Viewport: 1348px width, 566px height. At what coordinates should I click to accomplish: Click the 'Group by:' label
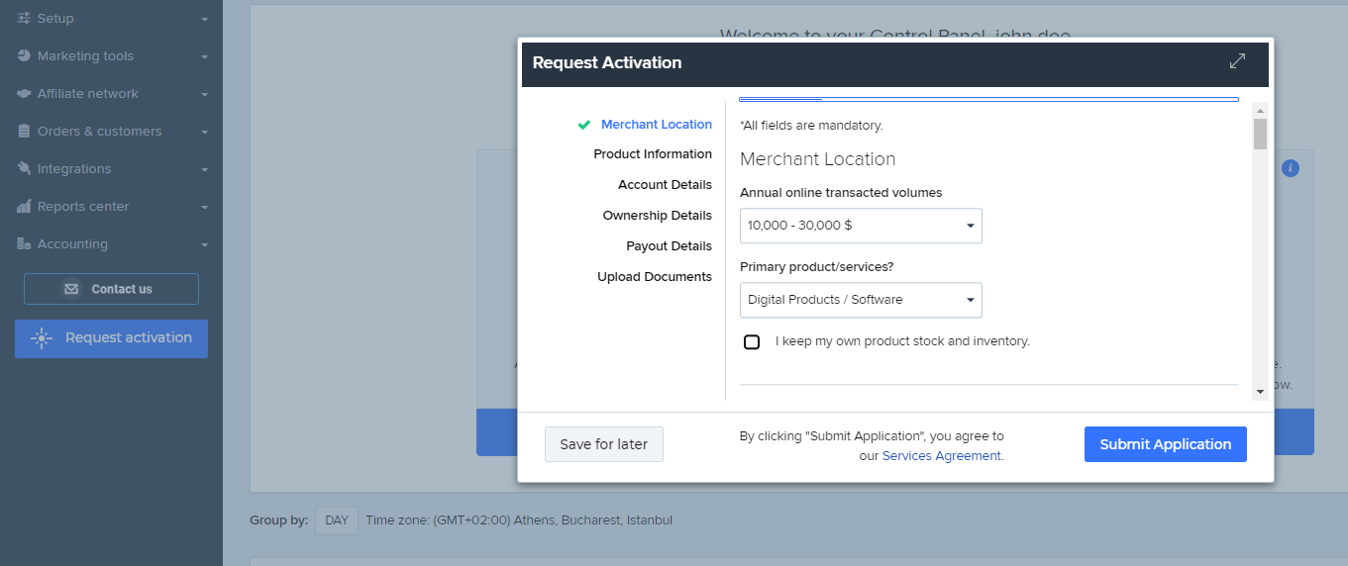(x=278, y=520)
